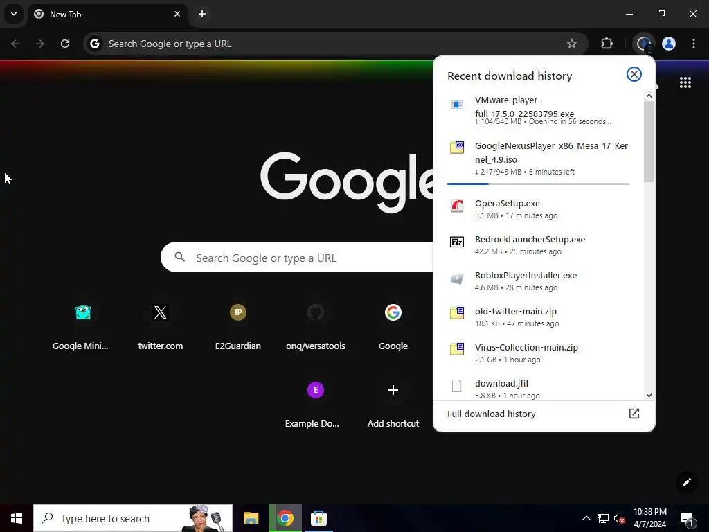Customize Chrome with the pencil button
This screenshot has height=532, width=709.
(686, 482)
